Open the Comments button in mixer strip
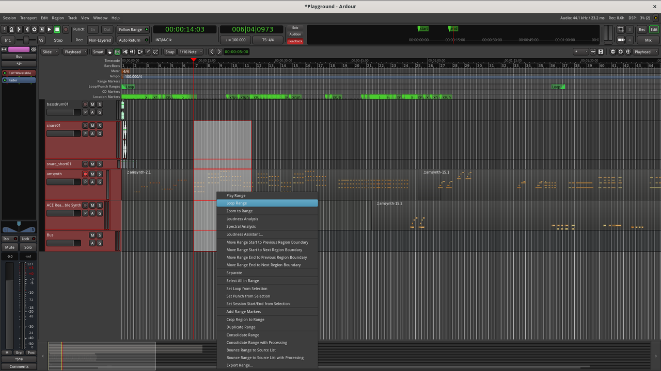Image resolution: width=661 pixels, height=371 pixels. (19, 366)
